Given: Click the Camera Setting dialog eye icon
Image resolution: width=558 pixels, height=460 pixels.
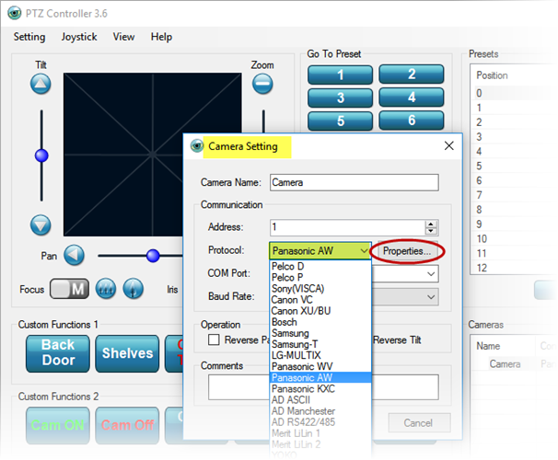Looking at the screenshot, I should (196, 145).
